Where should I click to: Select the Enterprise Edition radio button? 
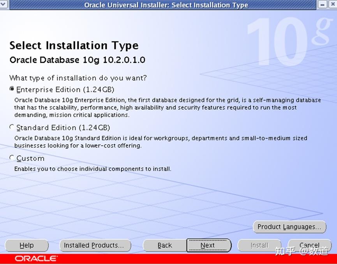click(x=12, y=89)
